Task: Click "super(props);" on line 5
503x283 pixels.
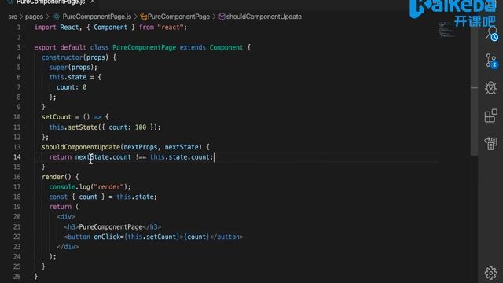Action: coord(73,68)
